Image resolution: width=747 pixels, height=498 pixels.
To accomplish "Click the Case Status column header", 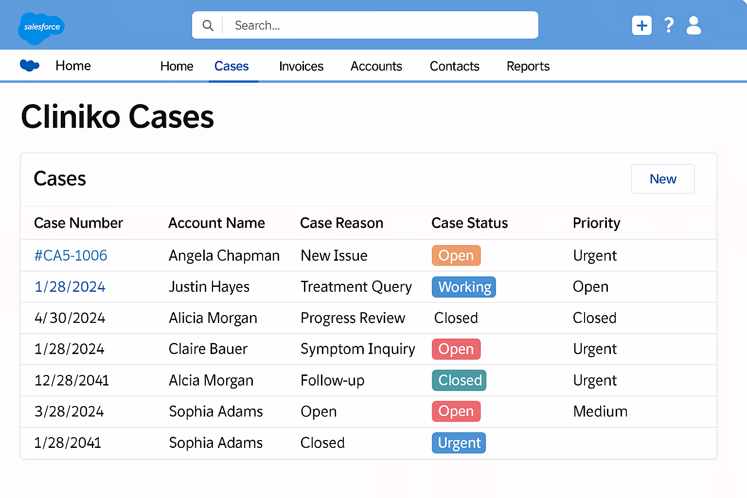I will coord(469,223).
